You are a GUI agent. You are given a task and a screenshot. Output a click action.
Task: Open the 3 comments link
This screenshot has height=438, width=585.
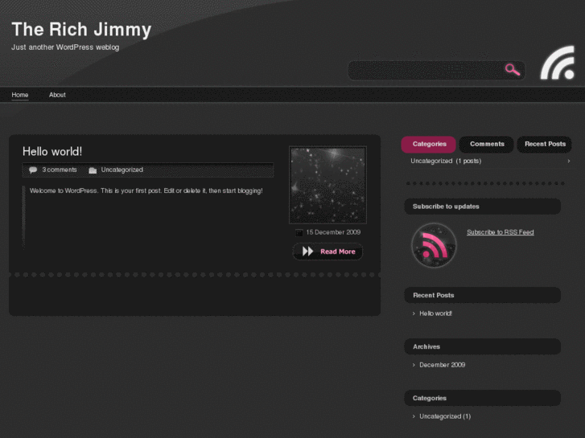click(x=60, y=170)
